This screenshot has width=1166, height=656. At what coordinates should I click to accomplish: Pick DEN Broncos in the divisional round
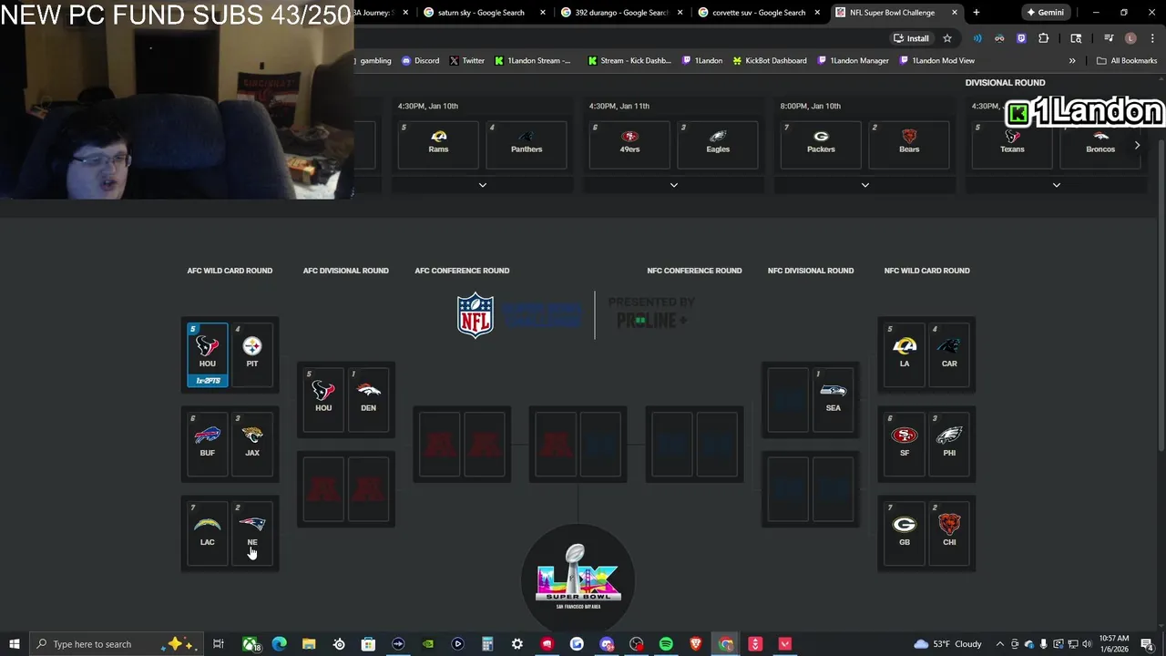368,399
